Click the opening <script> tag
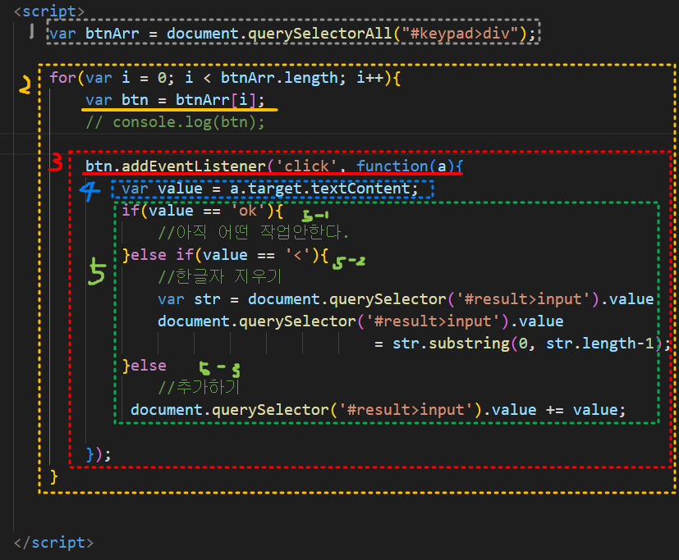 (49, 11)
